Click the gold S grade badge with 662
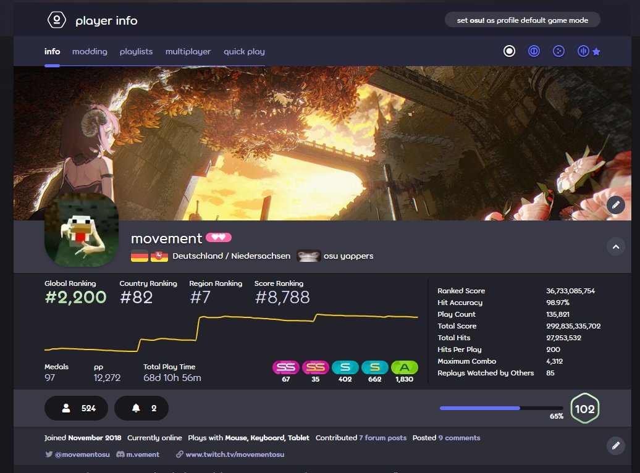Image resolution: width=640 pixels, height=473 pixels. coord(375,367)
